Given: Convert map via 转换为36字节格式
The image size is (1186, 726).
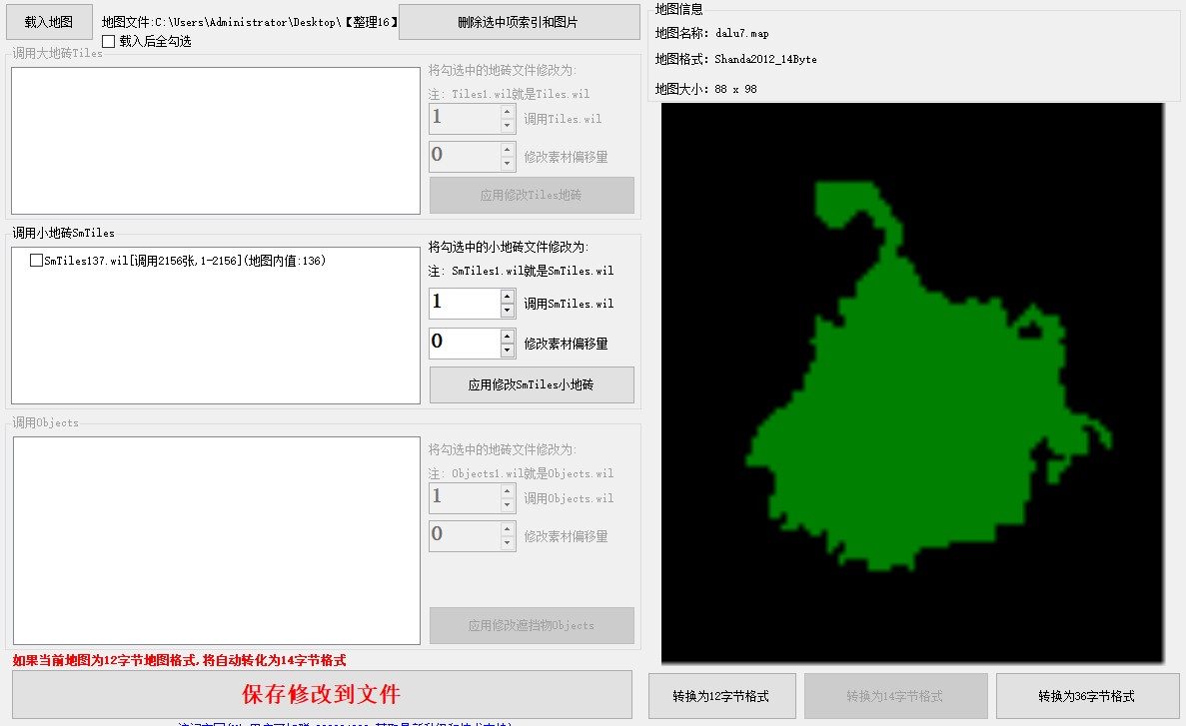Looking at the screenshot, I should tap(1086, 696).
